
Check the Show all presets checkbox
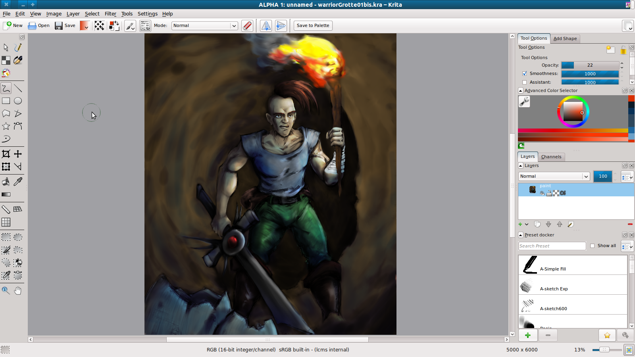click(593, 246)
